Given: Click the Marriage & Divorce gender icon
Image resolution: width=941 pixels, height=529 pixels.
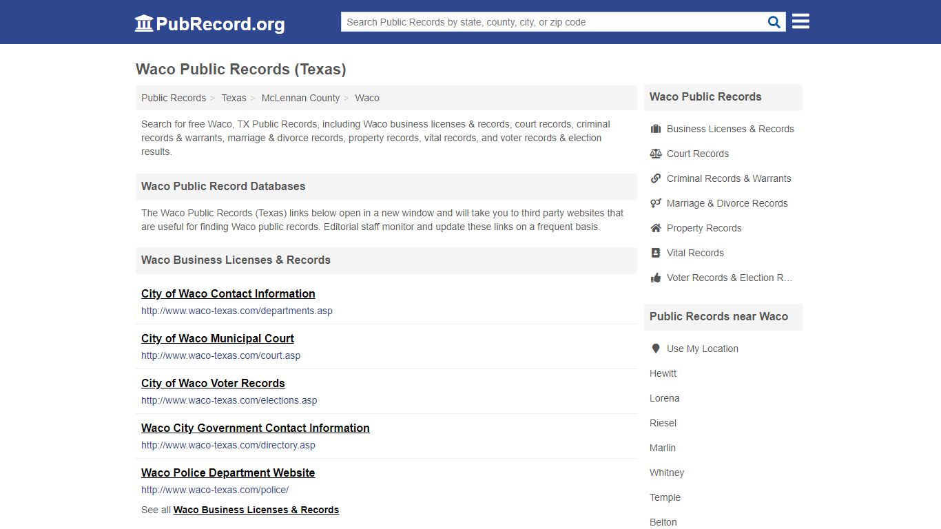Looking at the screenshot, I should click(656, 203).
